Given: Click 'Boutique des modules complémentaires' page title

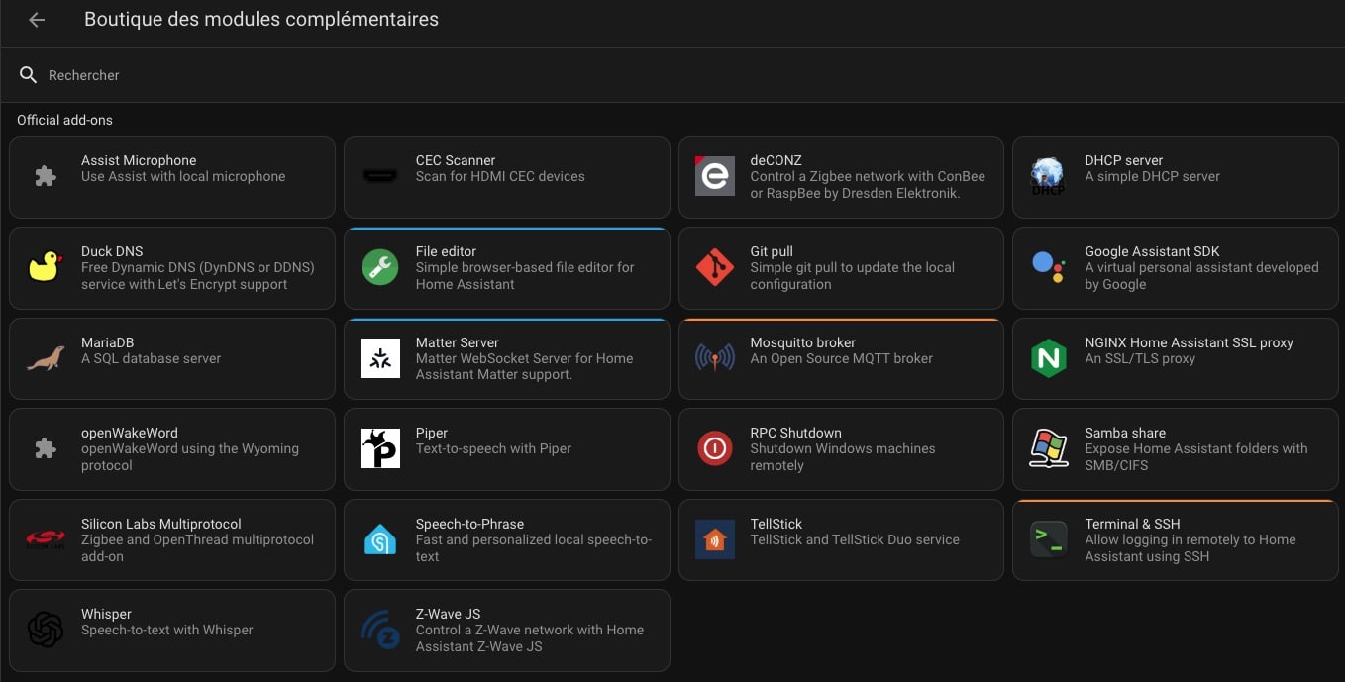Looking at the screenshot, I should (261, 19).
